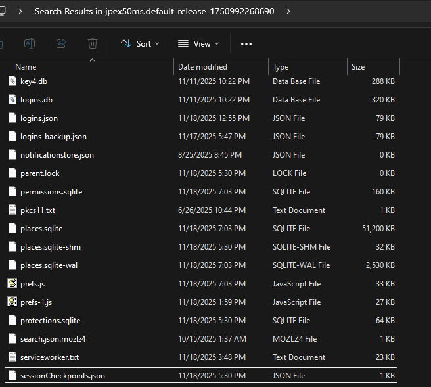Image resolution: width=431 pixels, height=387 pixels.
Task: Select the prefs.js JavaScript file icon
Action: tap(12, 284)
